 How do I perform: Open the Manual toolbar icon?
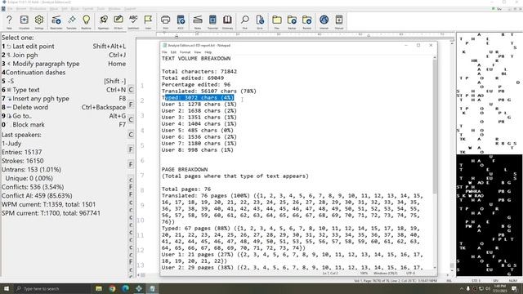pyautogui.click(x=339, y=22)
